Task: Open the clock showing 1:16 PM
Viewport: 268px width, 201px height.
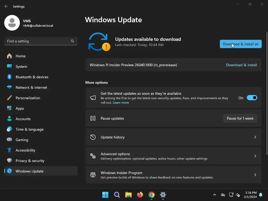Action: click(250, 195)
